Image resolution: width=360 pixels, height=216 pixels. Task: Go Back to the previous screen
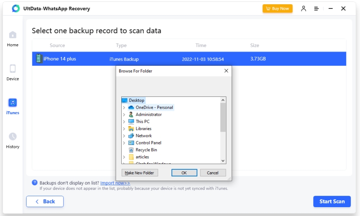(x=45, y=202)
